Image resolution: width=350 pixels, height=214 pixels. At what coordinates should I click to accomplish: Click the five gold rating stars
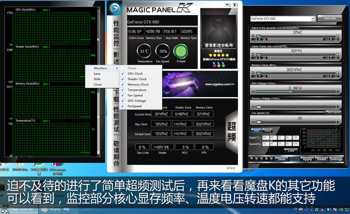[x=219, y=55]
